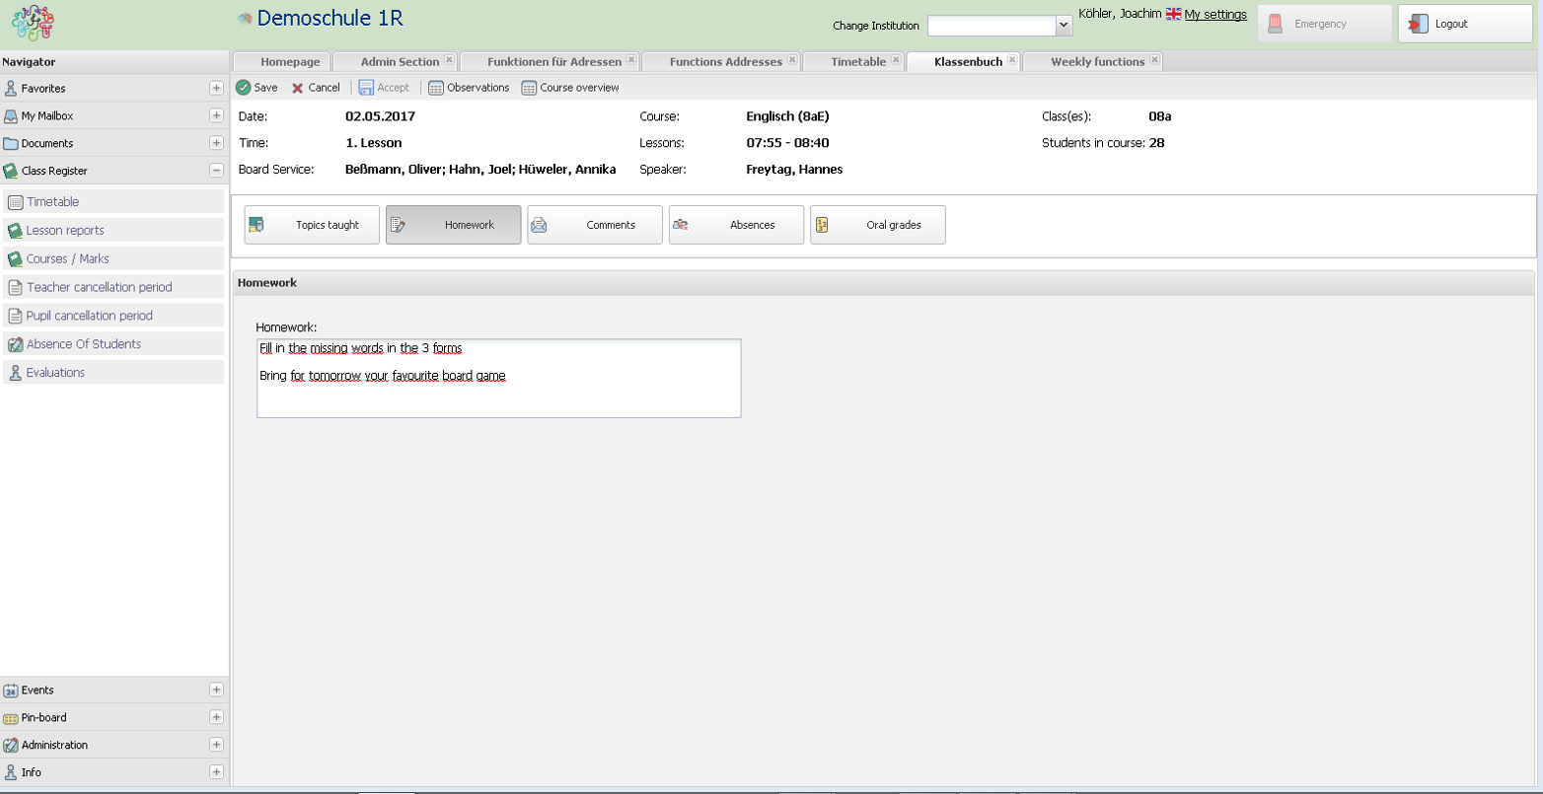Expand the Favorites navigator panel
Image resolution: width=1543 pixels, height=794 pixels.
(x=216, y=88)
